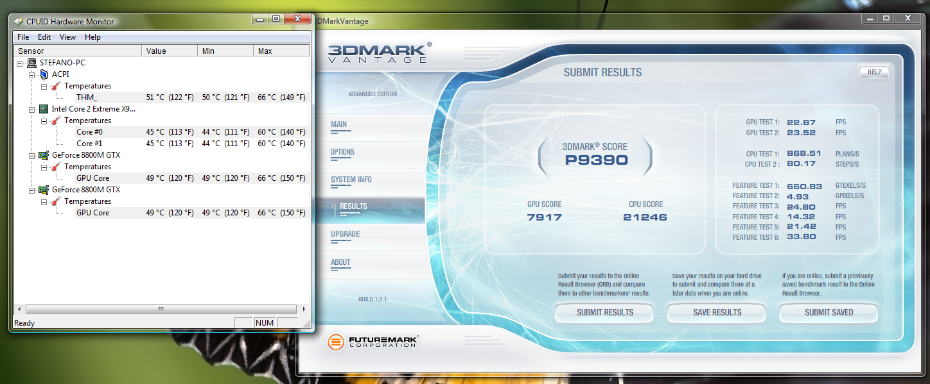Screen dimensions: 930x384
Task: Collapse the STEFANO-PC root node
Action: [x=21, y=63]
